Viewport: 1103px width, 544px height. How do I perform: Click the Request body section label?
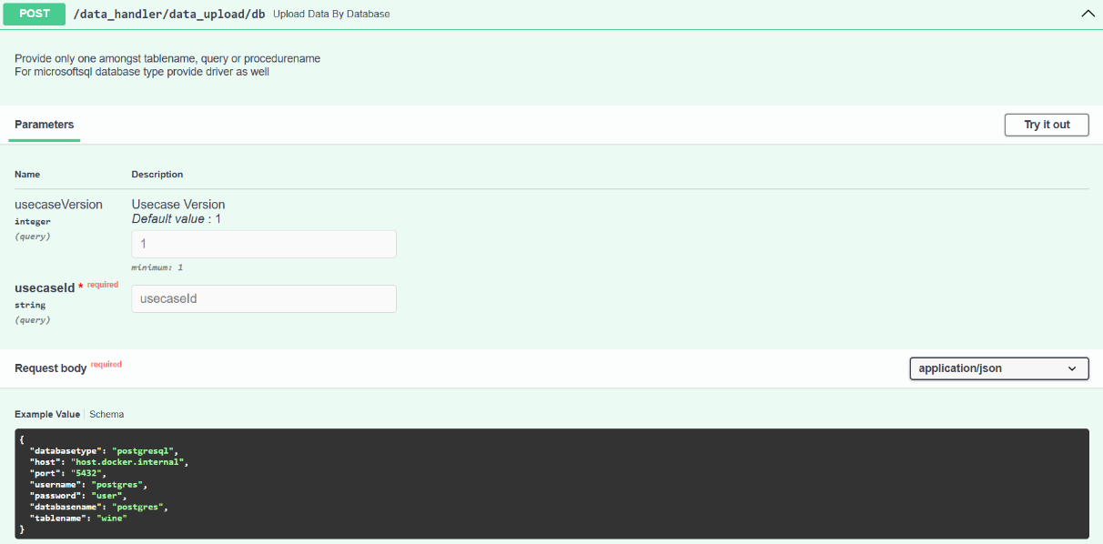(49, 368)
